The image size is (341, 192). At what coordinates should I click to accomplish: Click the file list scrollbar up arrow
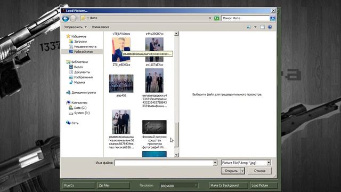pyautogui.click(x=176, y=34)
